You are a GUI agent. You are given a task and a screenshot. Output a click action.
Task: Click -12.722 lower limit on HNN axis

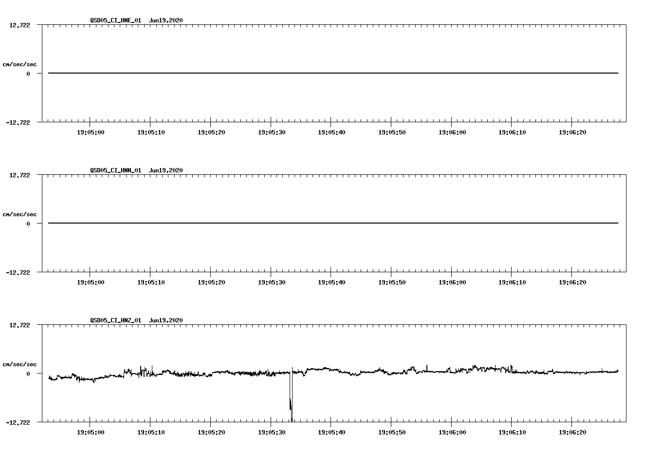coord(18,273)
